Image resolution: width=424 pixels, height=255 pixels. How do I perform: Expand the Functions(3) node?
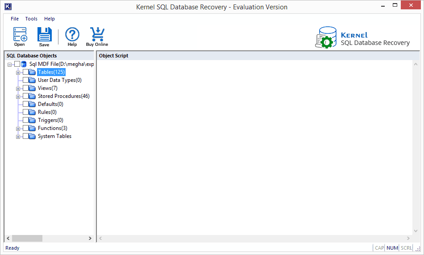(x=18, y=129)
